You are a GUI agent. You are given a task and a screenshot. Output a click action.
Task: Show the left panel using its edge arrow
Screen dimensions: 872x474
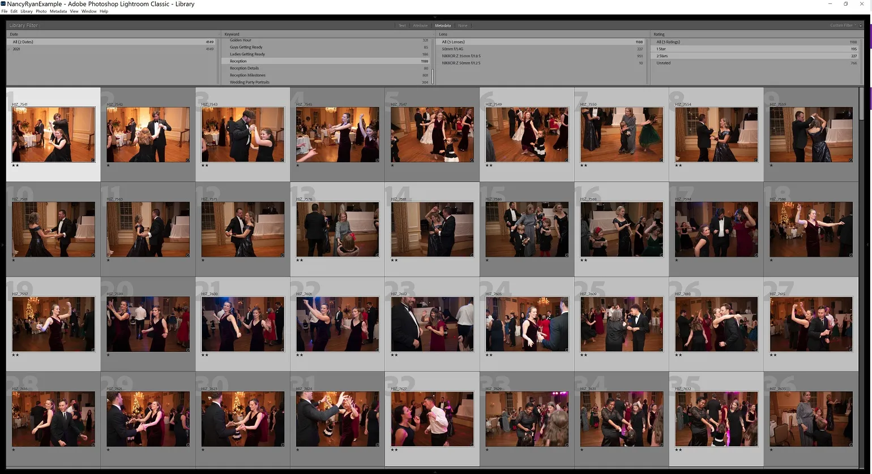coord(2,245)
